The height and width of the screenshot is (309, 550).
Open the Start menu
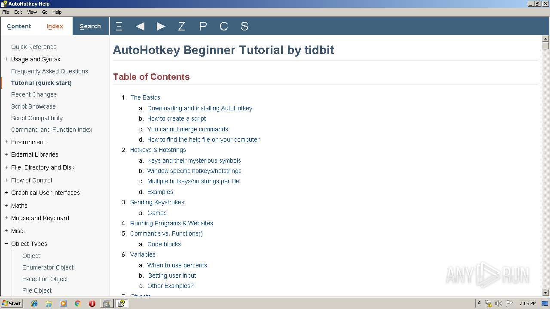pos(12,303)
